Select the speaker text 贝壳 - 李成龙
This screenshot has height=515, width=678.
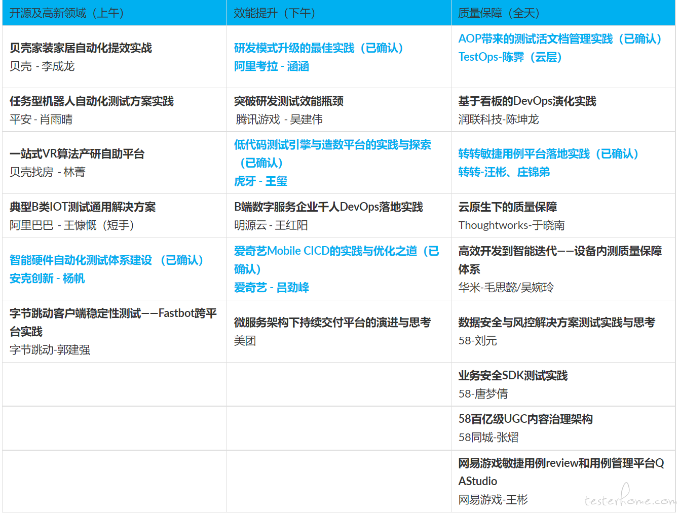pos(42,66)
